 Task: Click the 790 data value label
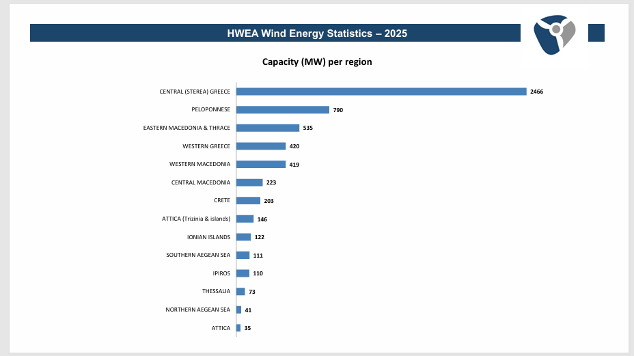[x=337, y=110]
